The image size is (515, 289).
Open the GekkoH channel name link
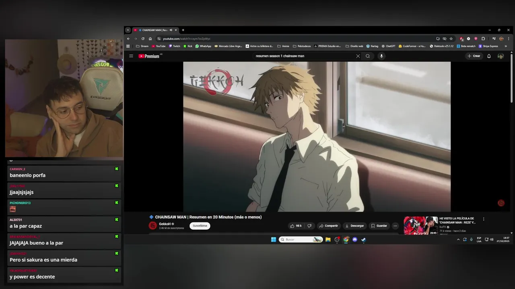tap(165, 224)
